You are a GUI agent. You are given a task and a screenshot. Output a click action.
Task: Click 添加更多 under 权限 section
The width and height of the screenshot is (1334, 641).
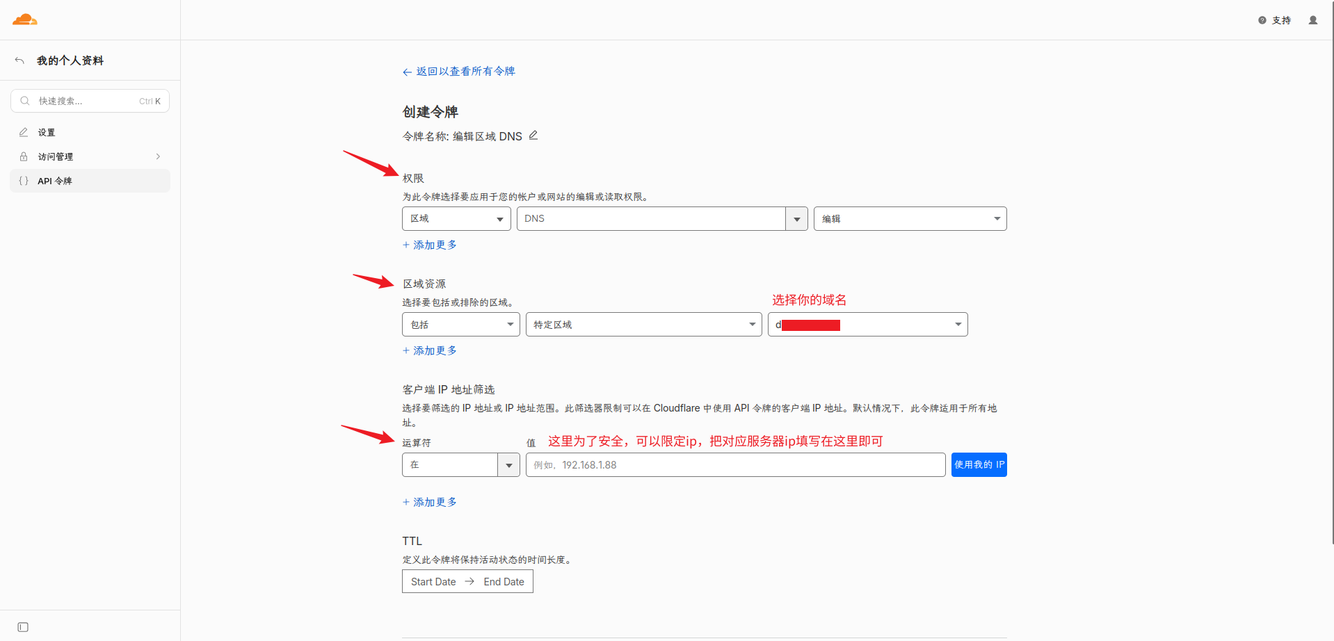pyautogui.click(x=430, y=245)
